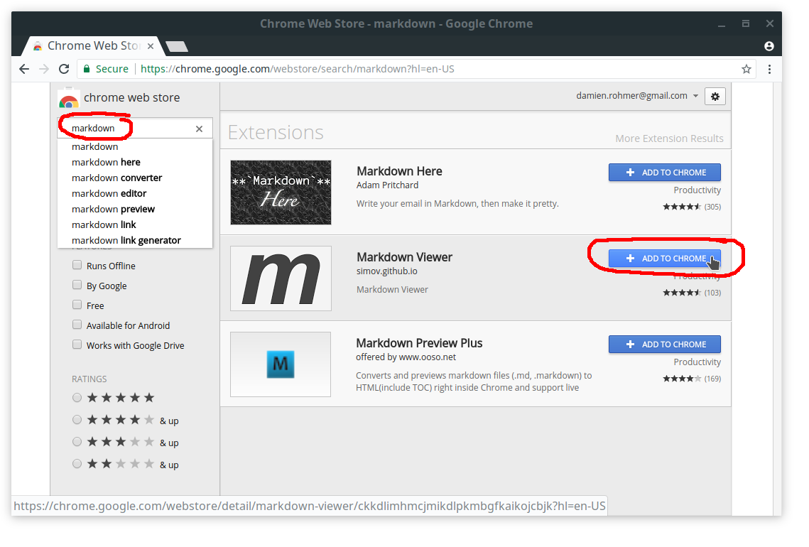Focus the browser address bar URL
The image size is (809, 547).
point(297,69)
